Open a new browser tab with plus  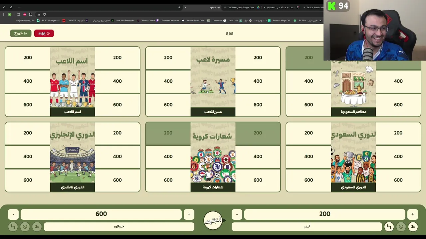179,7
